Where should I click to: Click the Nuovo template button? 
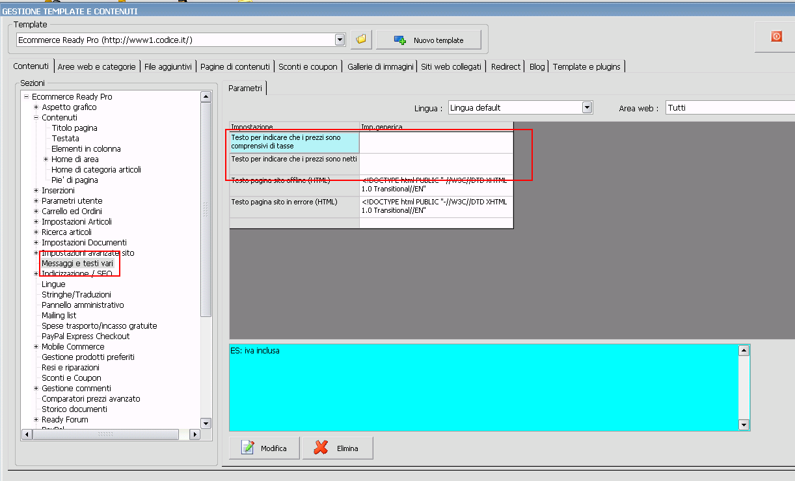[x=429, y=40]
